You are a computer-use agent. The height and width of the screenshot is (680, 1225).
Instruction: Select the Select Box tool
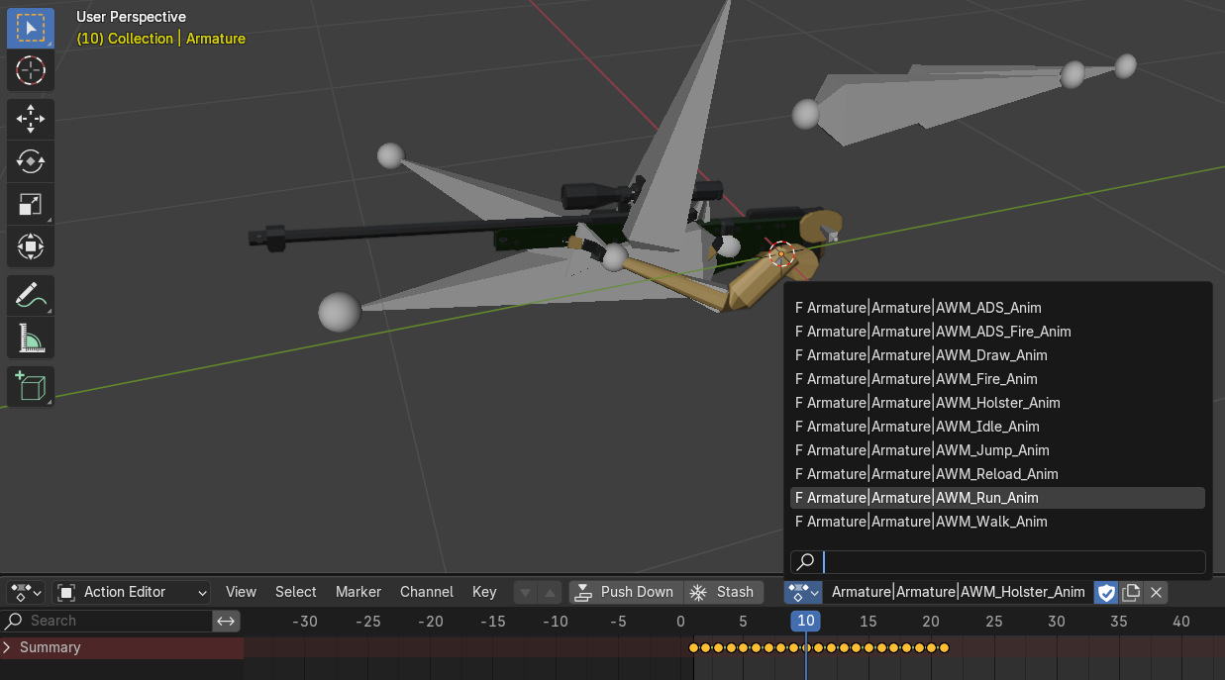click(x=31, y=28)
